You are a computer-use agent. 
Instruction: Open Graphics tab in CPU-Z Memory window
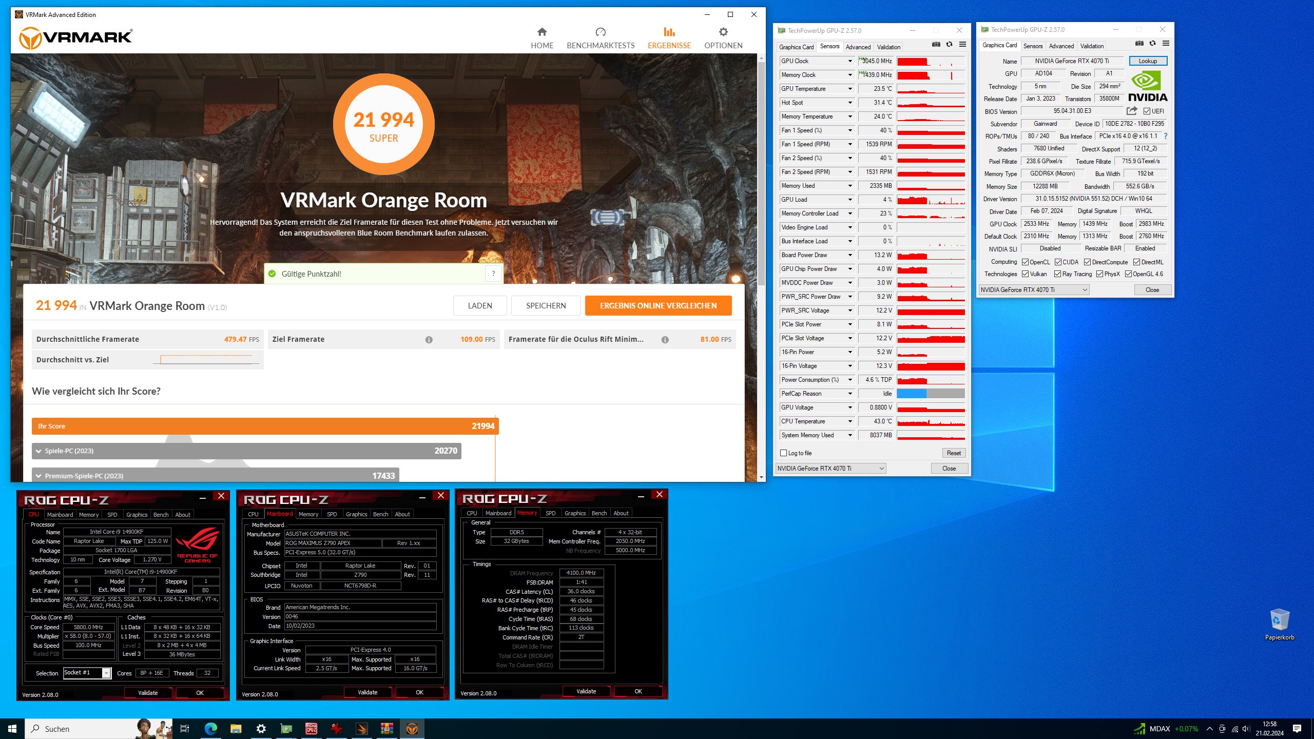[575, 513]
